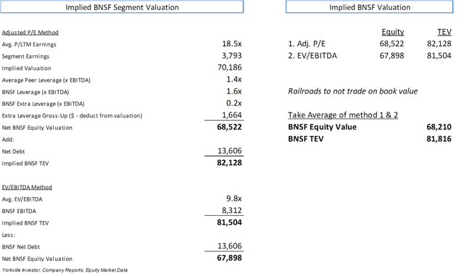The height and width of the screenshot is (276, 464).
Task: Select the bold 67,898 equity valuation figure
Action: tap(229, 258)
